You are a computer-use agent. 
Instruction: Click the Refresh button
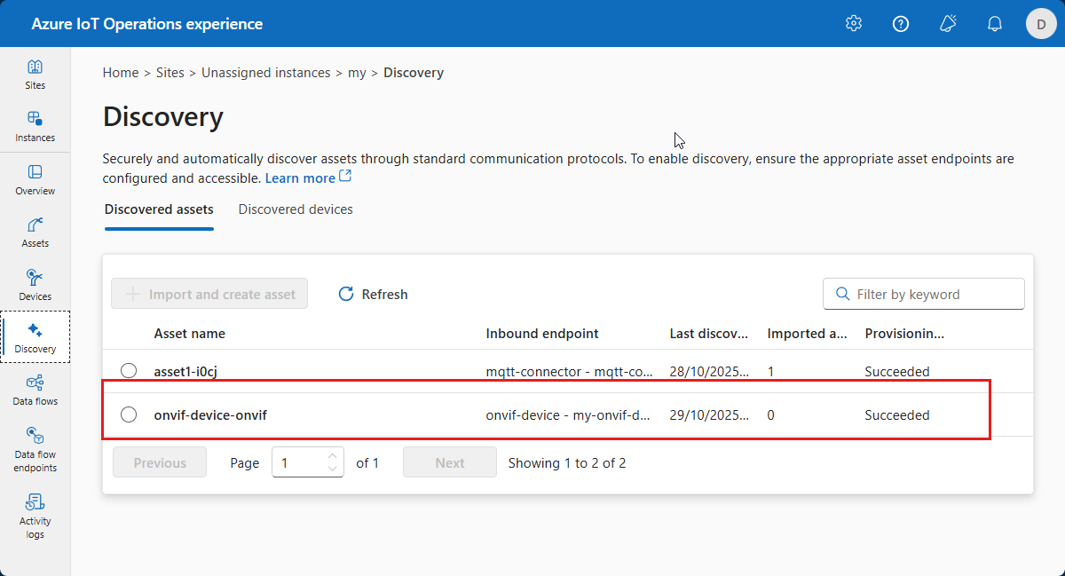[374, 294]
